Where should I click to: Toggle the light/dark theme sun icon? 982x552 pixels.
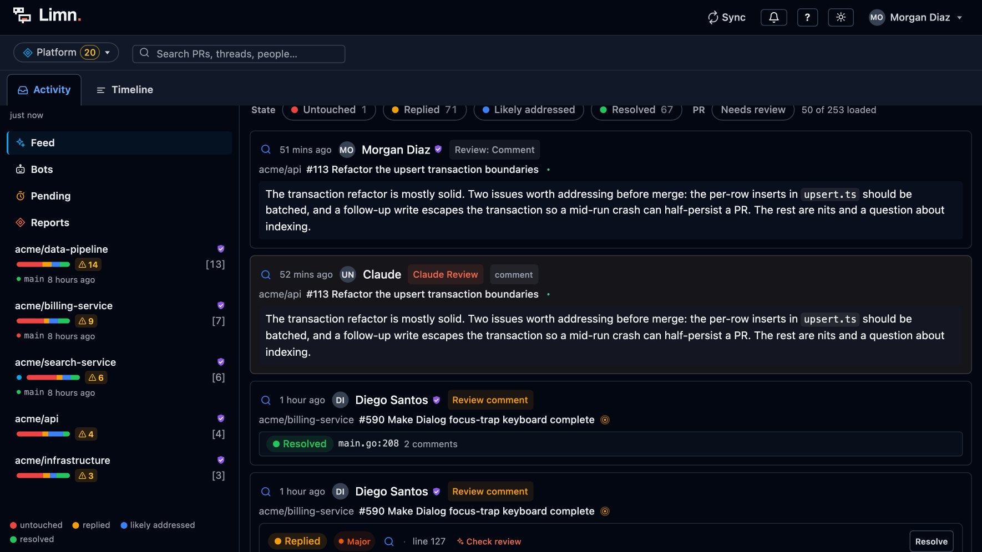click(x=841, y=17)
